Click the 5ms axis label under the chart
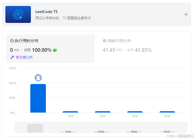The width and height of the screenshot is (196, 140). (x=167, y=116)
